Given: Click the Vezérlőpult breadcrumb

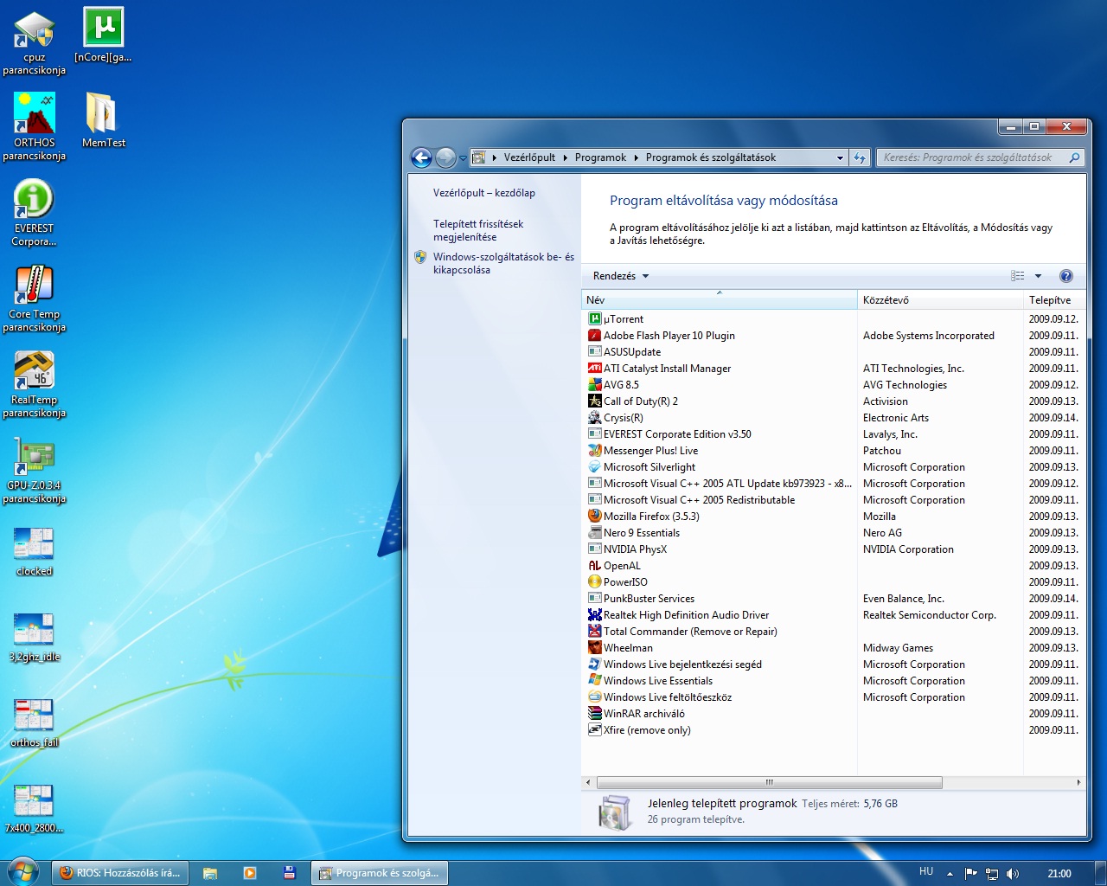Looking at the screenshot, I should (529, 157).
